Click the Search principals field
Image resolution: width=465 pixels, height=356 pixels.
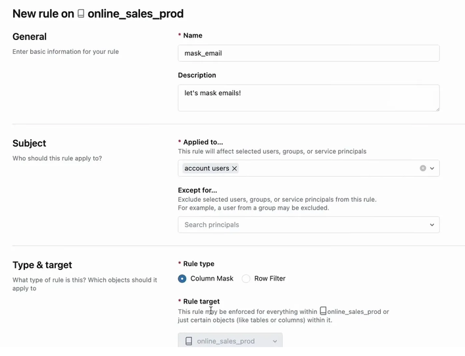[303, 225]
